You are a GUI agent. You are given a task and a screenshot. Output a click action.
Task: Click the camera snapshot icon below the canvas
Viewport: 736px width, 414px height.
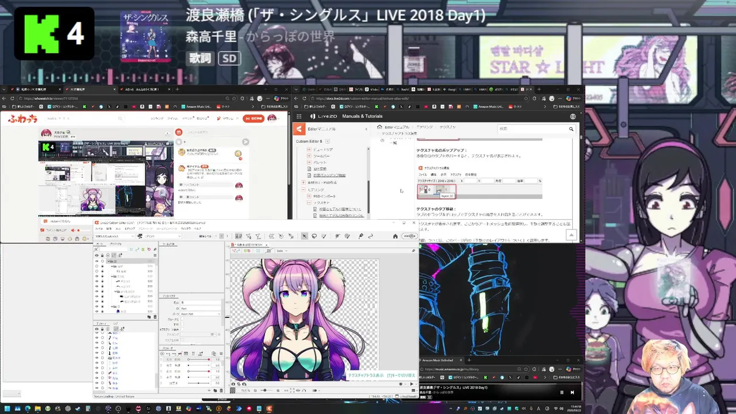(x=233, y=384)
